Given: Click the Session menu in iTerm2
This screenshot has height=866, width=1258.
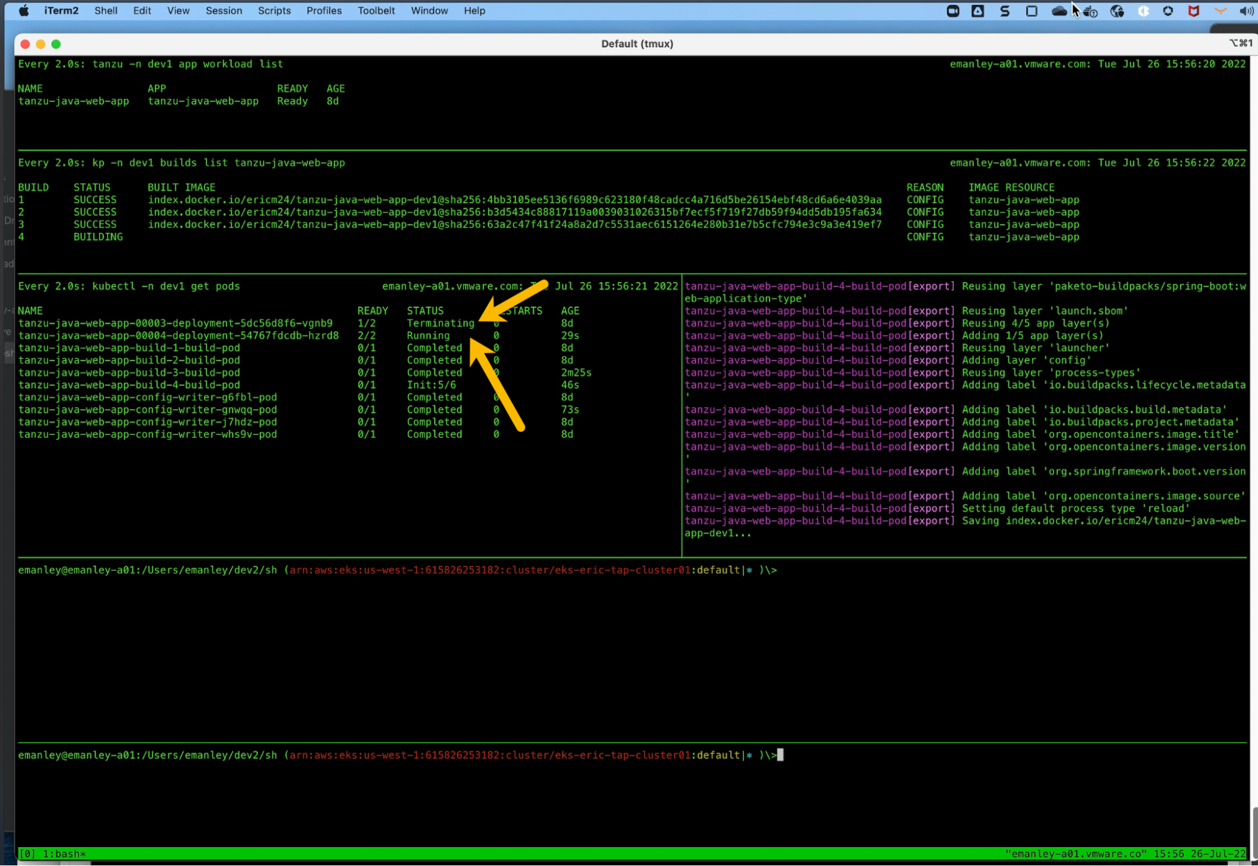Looking at the screenshot, I should (223, 11).
